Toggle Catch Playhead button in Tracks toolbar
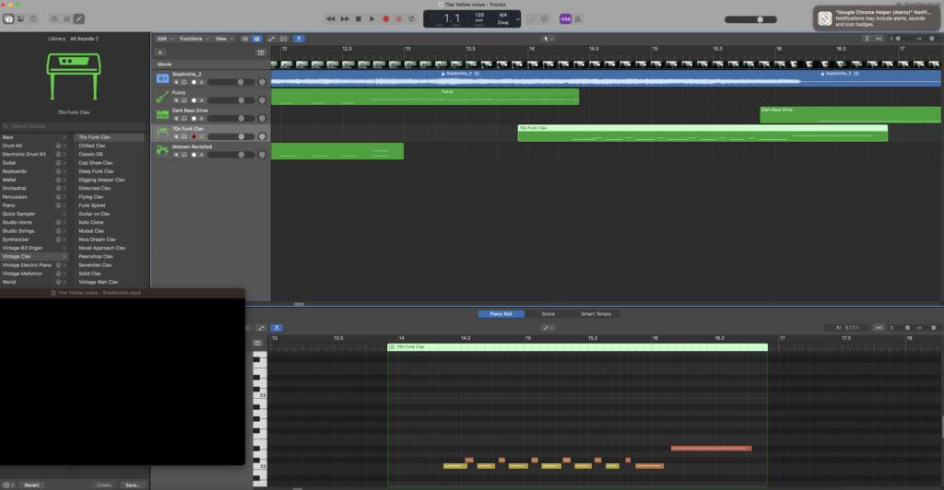The height and width of the screenshot is (490, 944). (x=299, y=39)
